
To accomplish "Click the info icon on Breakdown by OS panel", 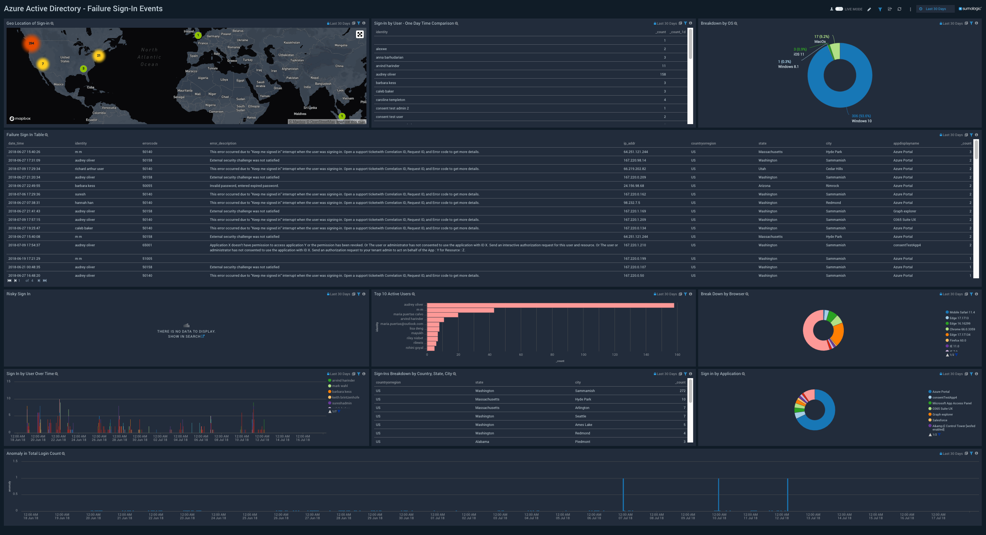I will (977, 23).
